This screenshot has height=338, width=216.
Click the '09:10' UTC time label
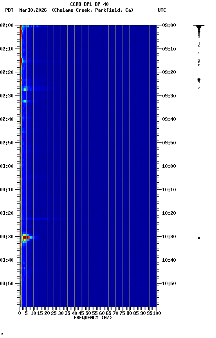169,49
